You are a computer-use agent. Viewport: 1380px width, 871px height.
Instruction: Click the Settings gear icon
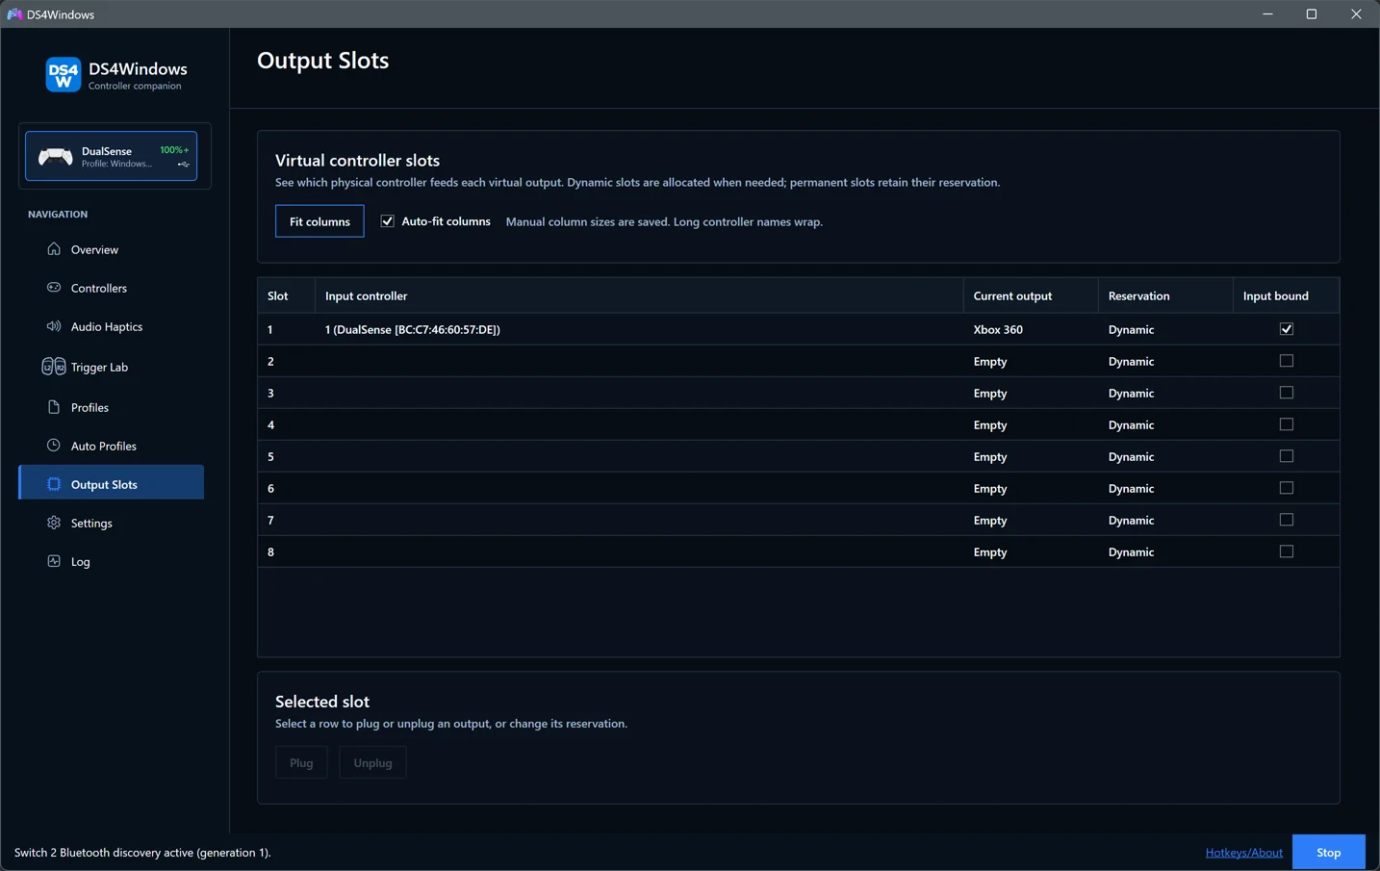pos(54,523)
